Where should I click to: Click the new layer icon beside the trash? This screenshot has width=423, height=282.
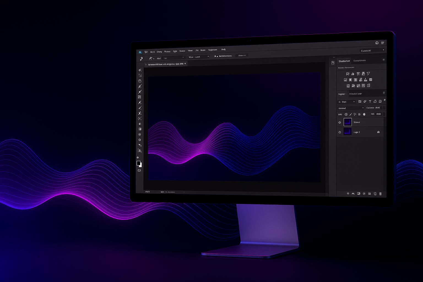[375, 194]
